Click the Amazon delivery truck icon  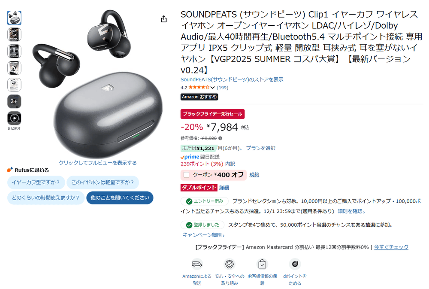197,264
